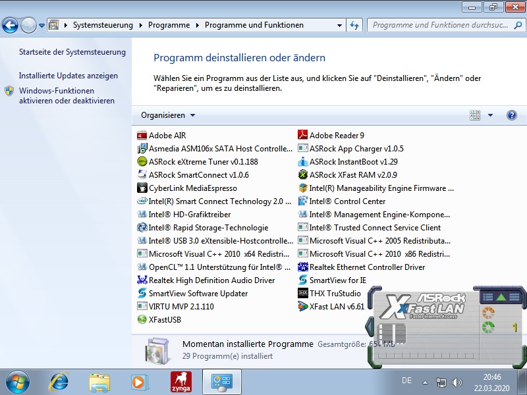
Task: Open the address bar history dropdown
Action: click(339, 25)
